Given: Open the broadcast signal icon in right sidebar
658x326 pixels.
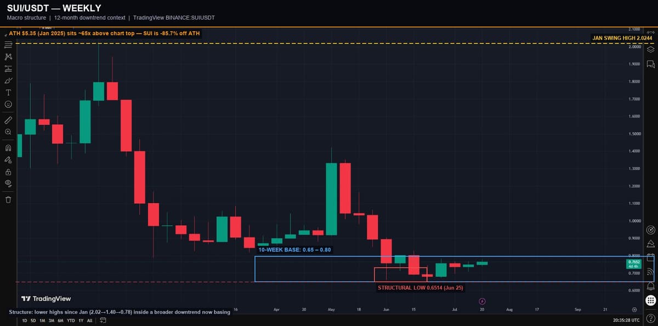Looking at the screenshot, I should click(x=650, y=272).
